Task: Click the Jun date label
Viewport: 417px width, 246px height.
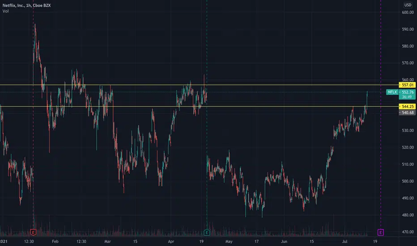Action: 284,242
